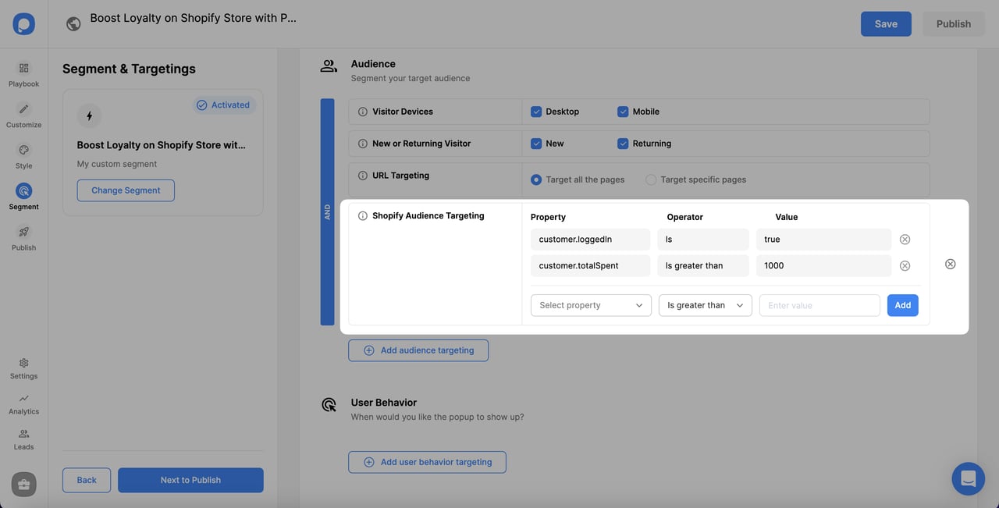This screenshot has width=999, height=508.
Task: Open the Segment sidebar section
Action: [x=23, y=197]
